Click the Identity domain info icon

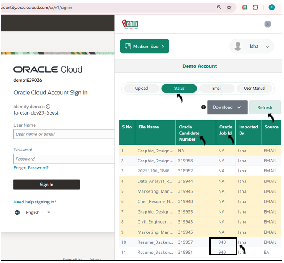click(48, 107)
